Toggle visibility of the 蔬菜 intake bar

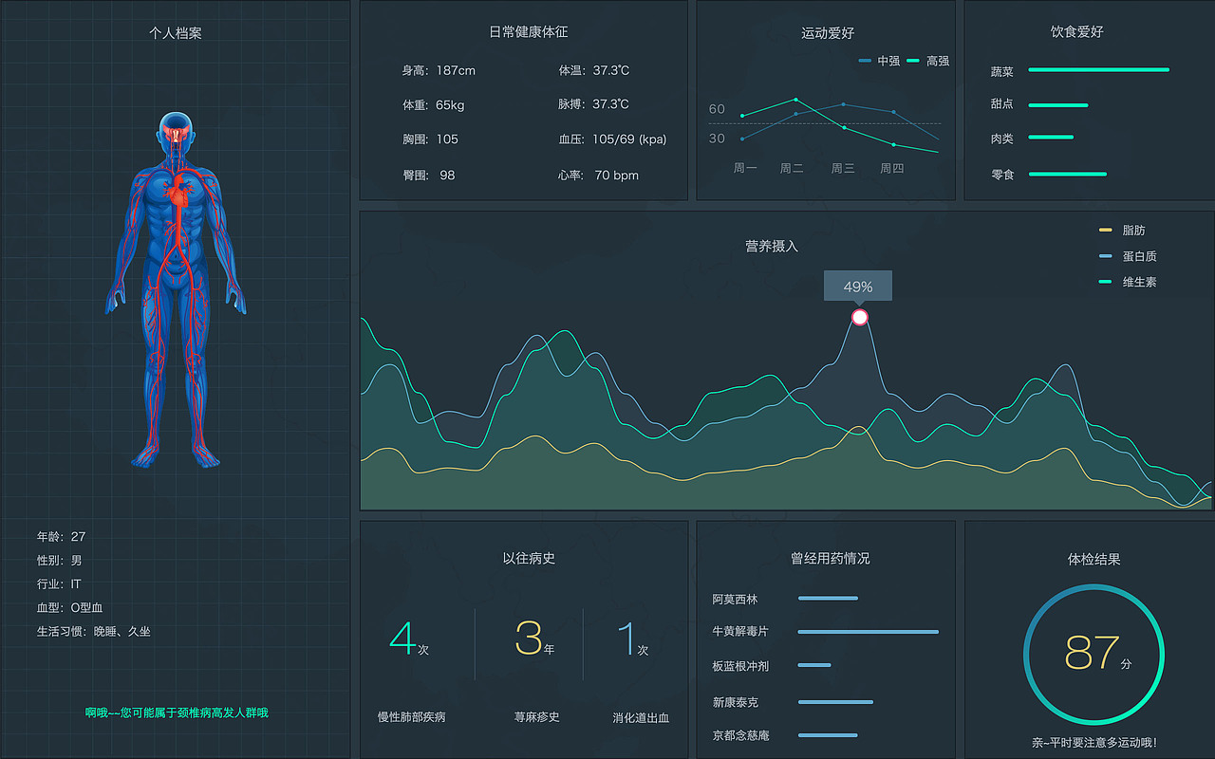tap(1098, 69)
